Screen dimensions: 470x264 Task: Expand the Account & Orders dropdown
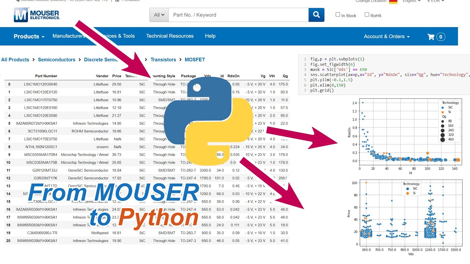point(387,36)
